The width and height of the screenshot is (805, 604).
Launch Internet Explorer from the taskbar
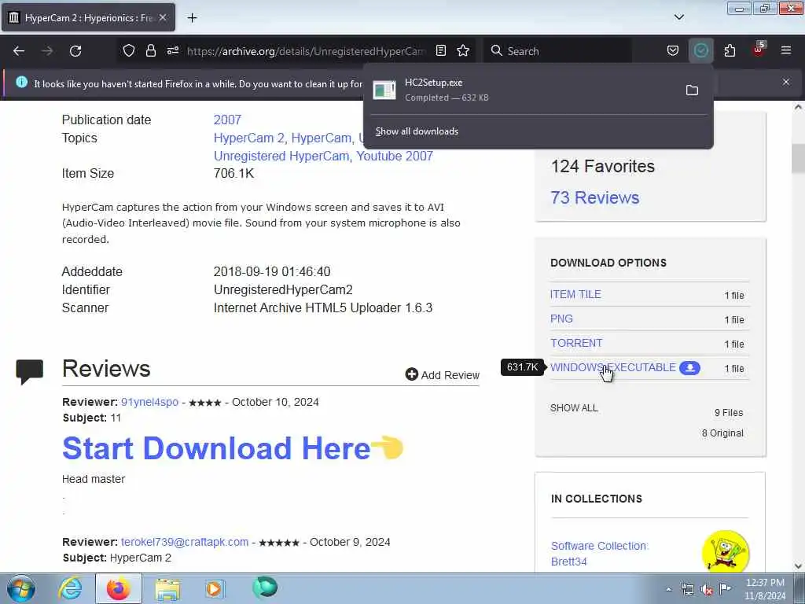(x=70, y=588)
